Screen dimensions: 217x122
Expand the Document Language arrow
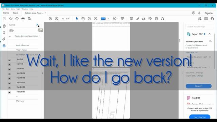click(182, 73)
